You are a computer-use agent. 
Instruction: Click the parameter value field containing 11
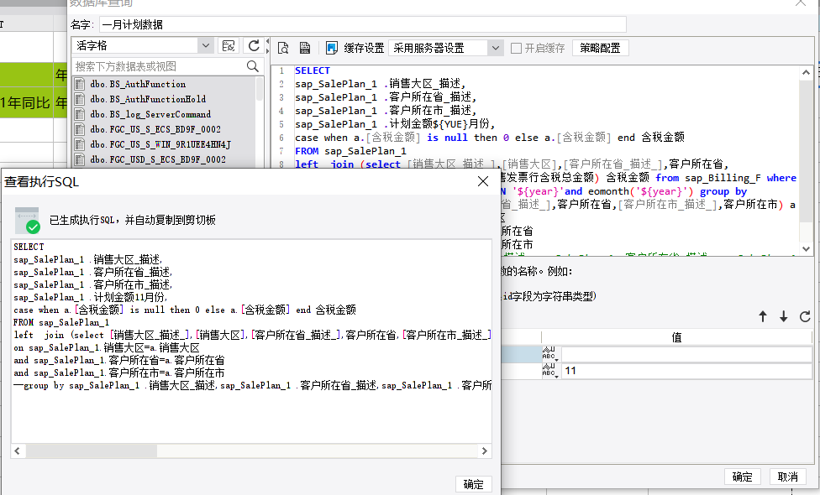pos(686,371)
